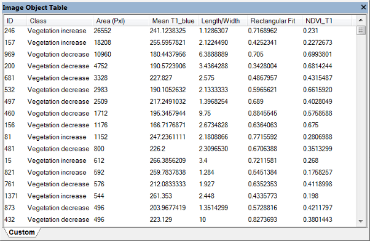Sort by Area (Pxl) column header
The width and height of the screenshot is (370, 241).
click(x=120, y=21)
